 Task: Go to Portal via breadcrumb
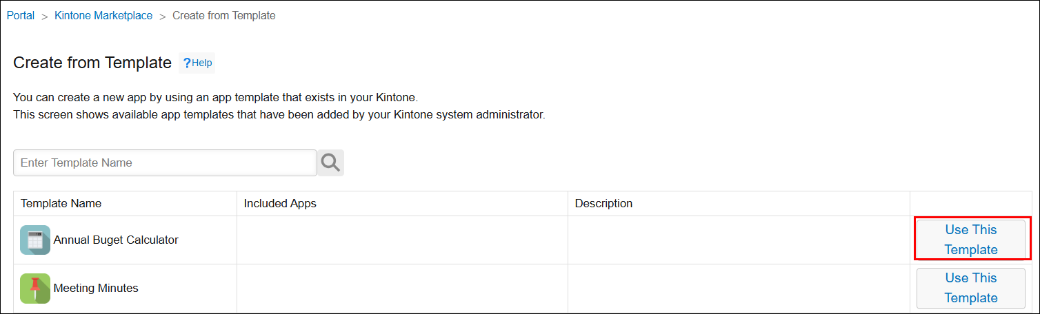(21, 16)
